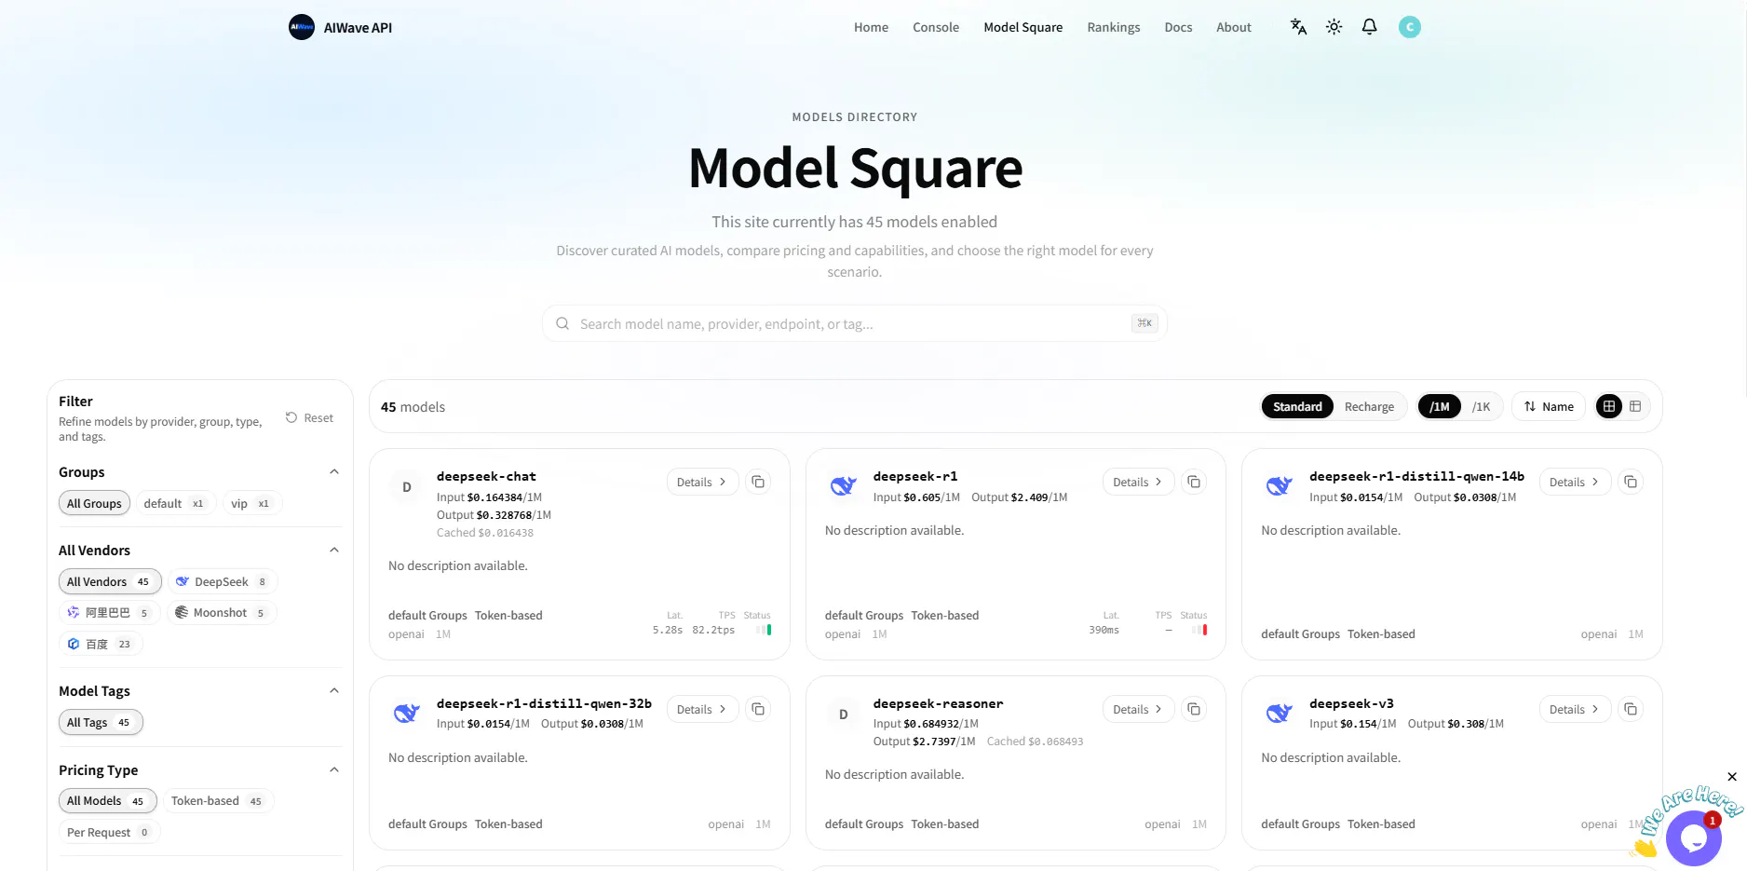Switch to table list view
Viewport: 1747px width, 871px height.
coord(1635,406)
